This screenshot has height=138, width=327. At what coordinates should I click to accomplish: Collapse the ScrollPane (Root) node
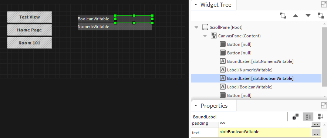[196, 27]
